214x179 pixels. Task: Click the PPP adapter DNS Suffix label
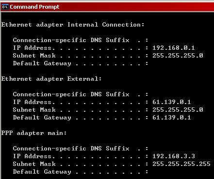click(x=71, y=149)
